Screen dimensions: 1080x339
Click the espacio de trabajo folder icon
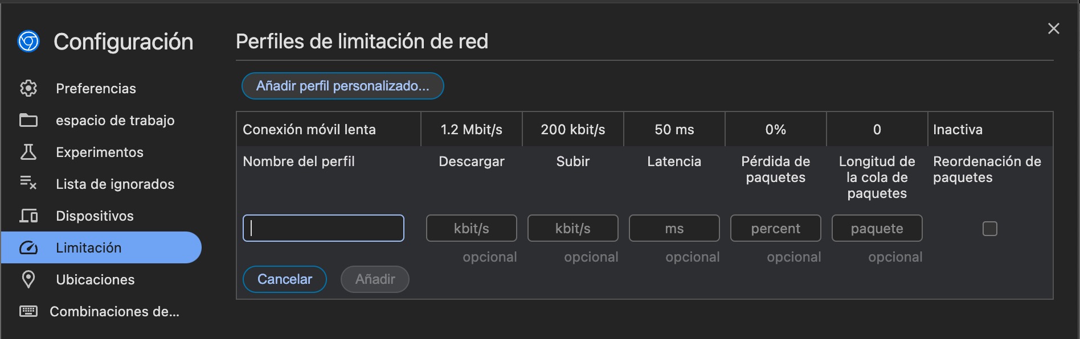(28, 120)
